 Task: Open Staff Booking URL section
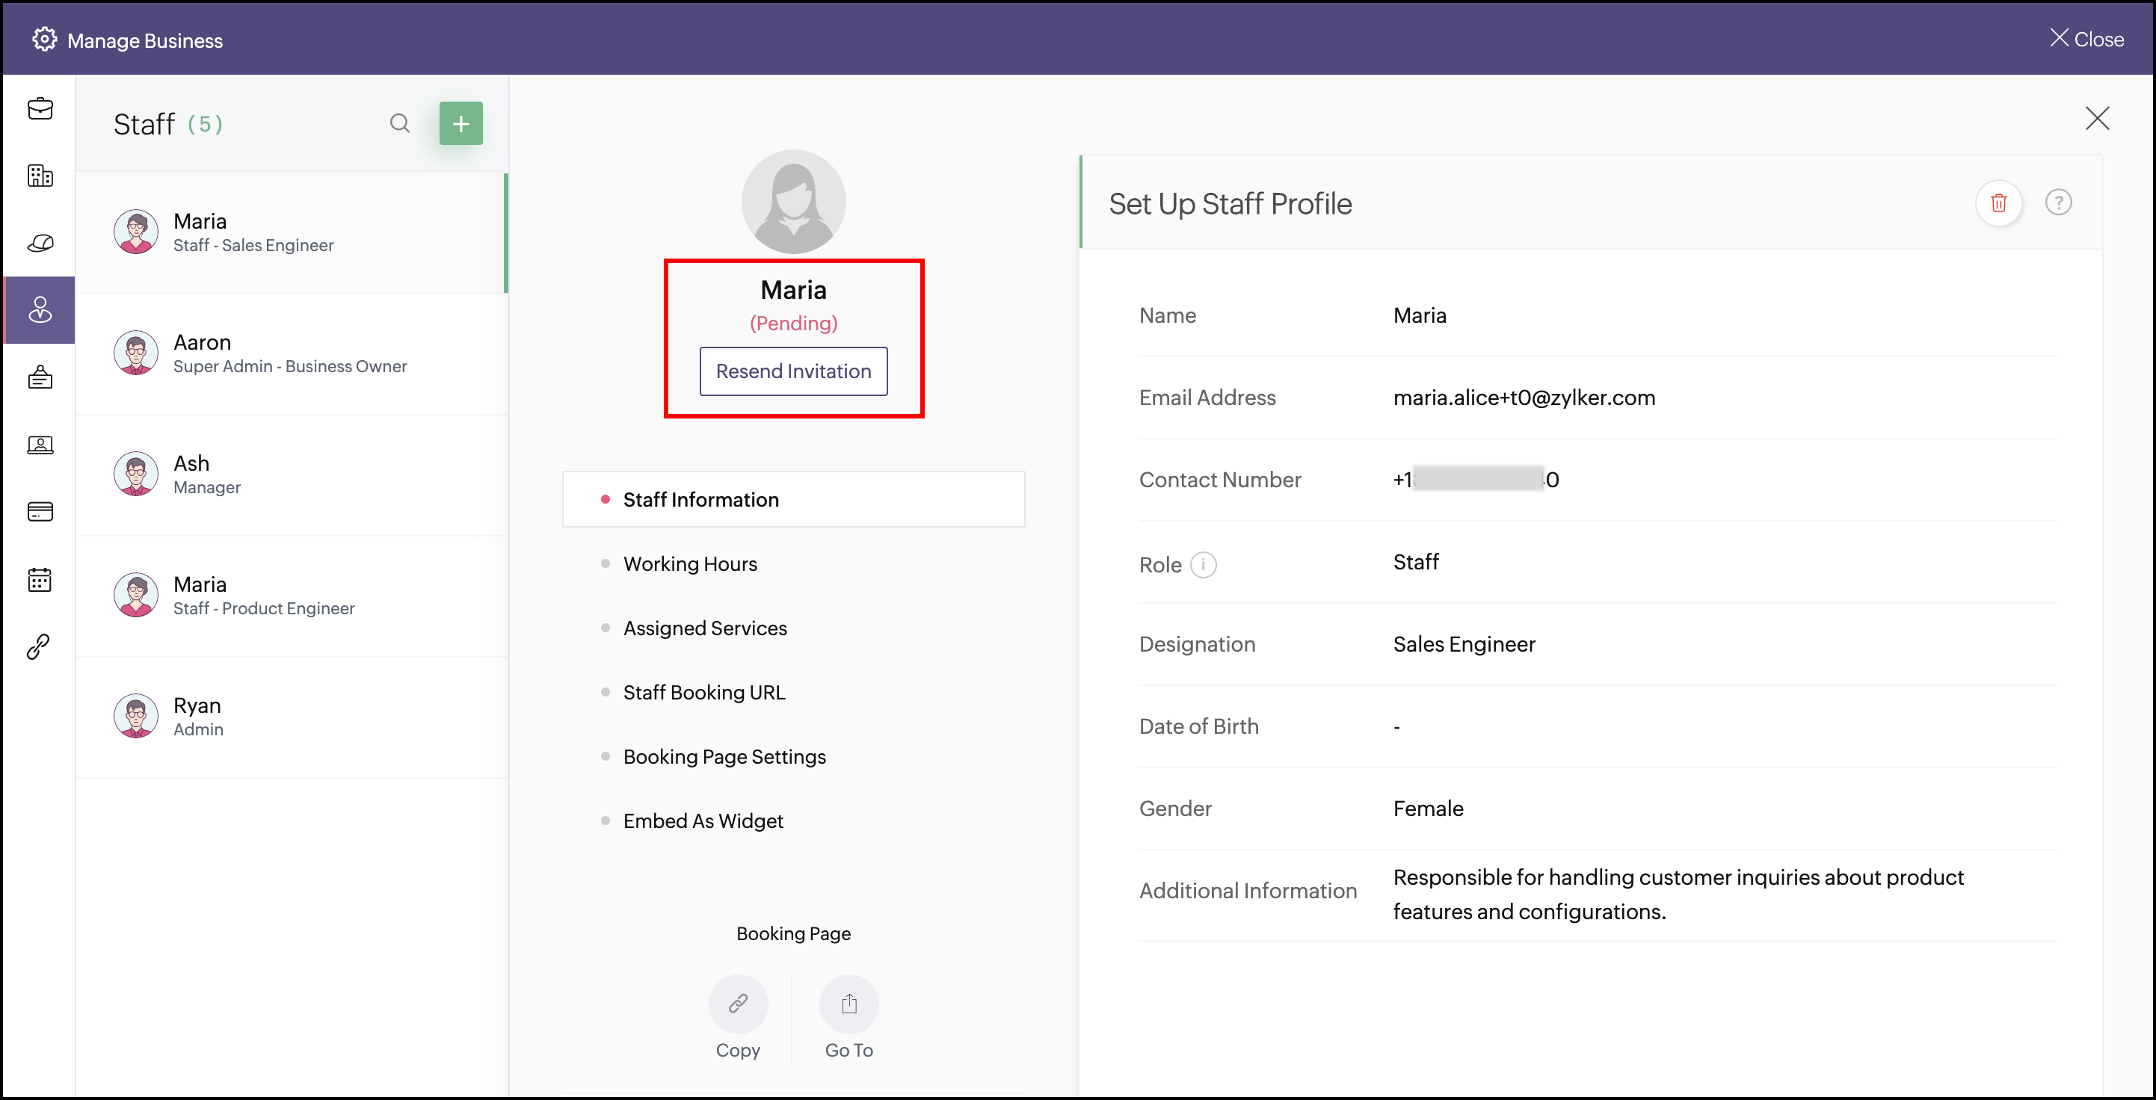704,693
